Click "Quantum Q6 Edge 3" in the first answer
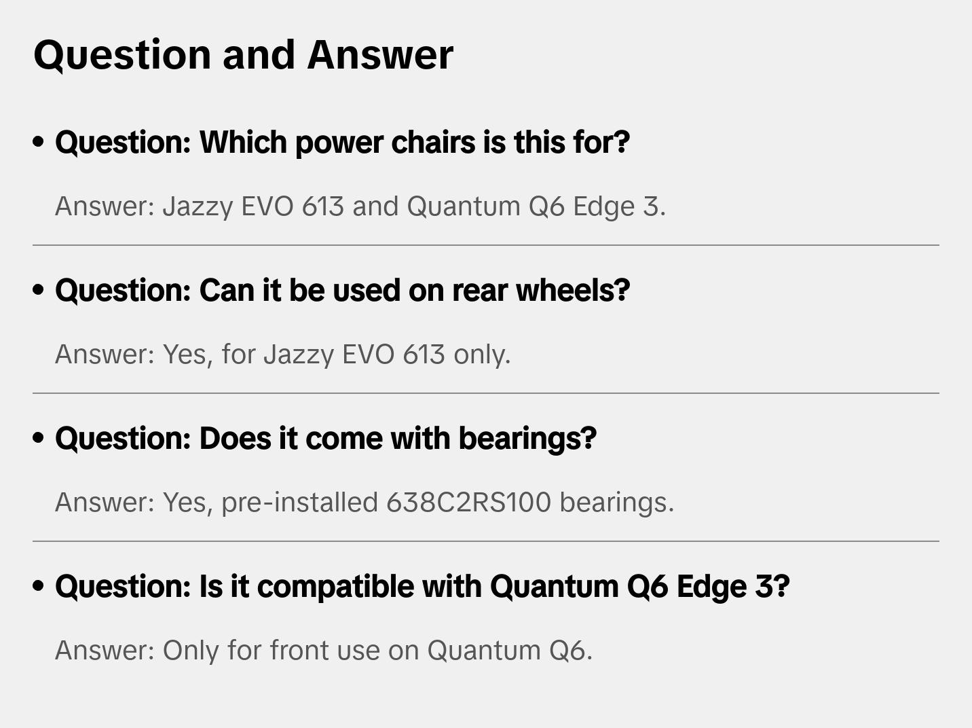 tap(535, 206)
